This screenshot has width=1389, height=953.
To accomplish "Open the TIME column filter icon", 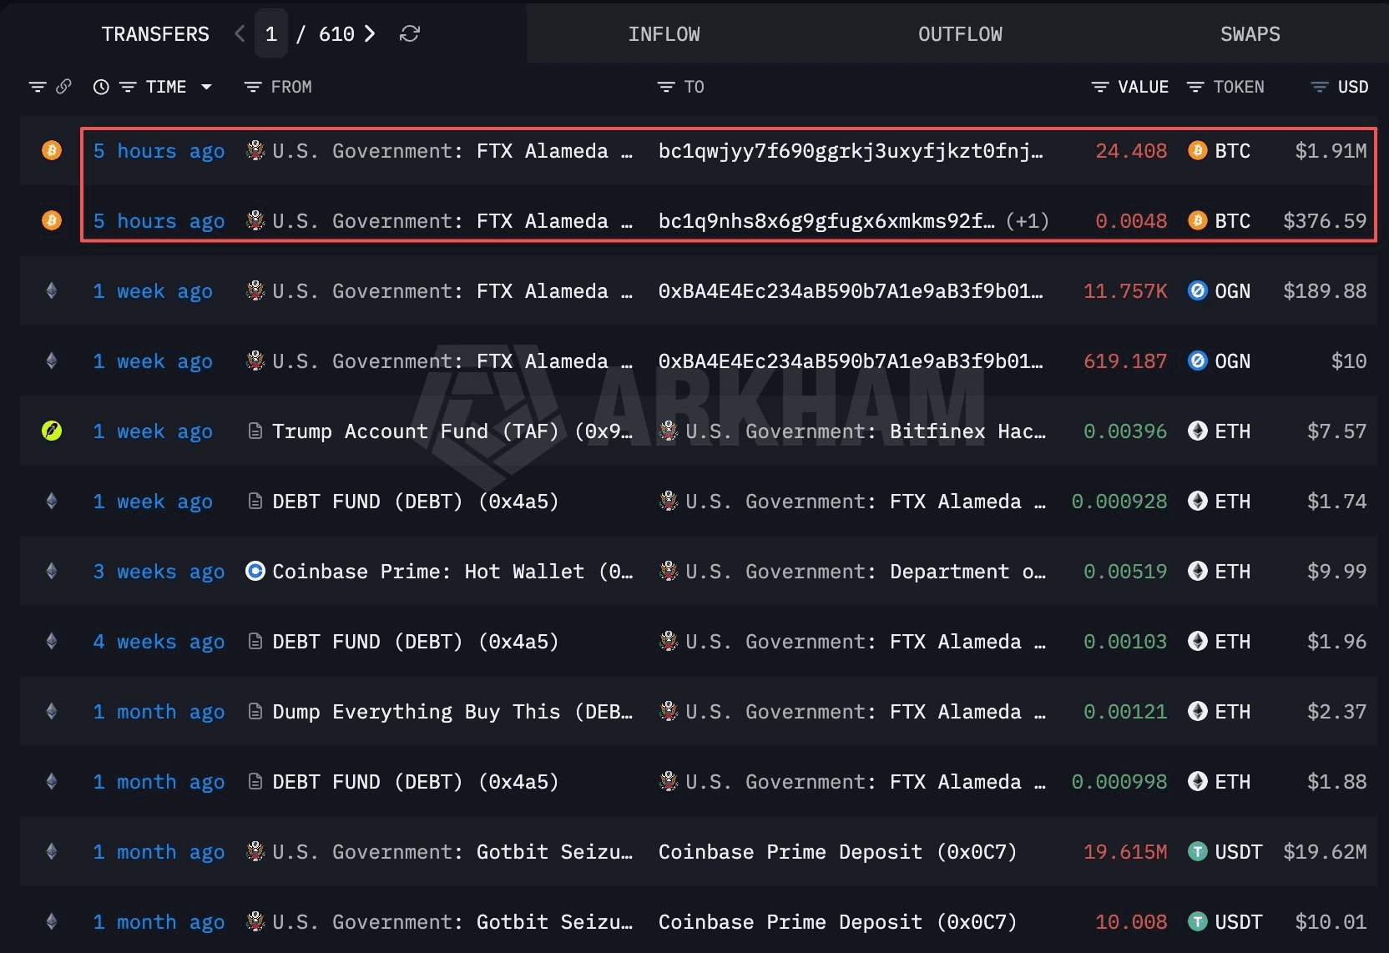I will 128,87.
